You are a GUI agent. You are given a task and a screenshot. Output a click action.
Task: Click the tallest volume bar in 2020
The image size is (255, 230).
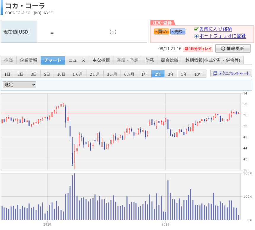[x=75, y=196]
